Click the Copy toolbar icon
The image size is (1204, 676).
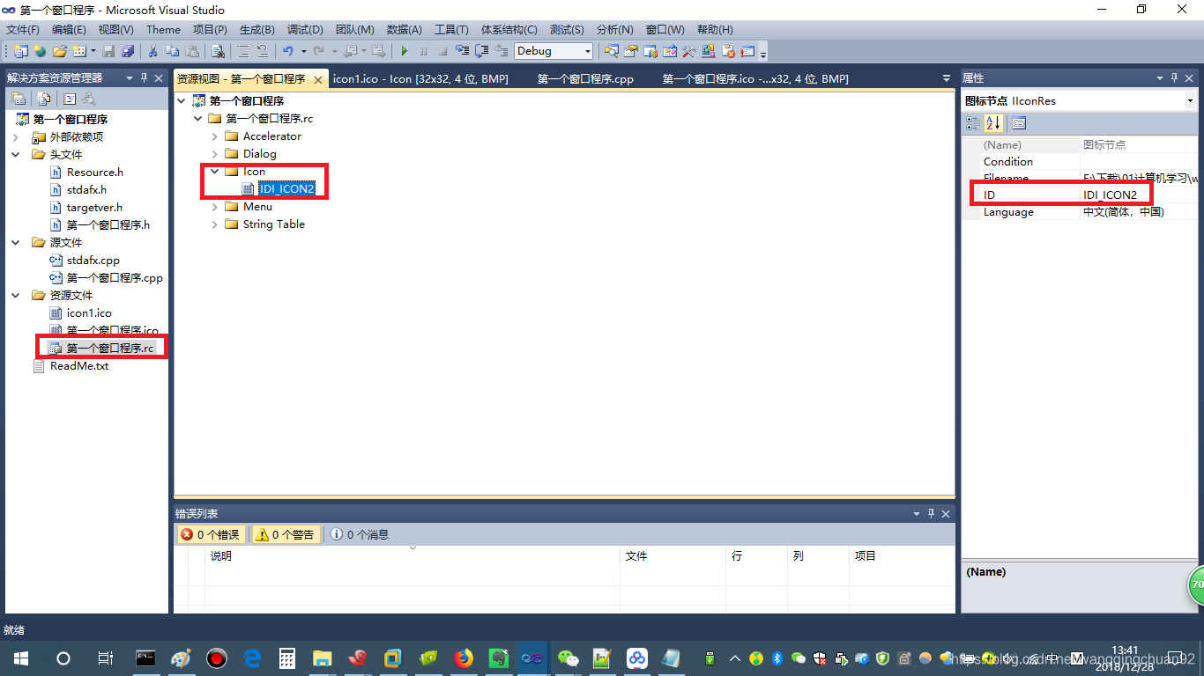[x=172, y=51]
